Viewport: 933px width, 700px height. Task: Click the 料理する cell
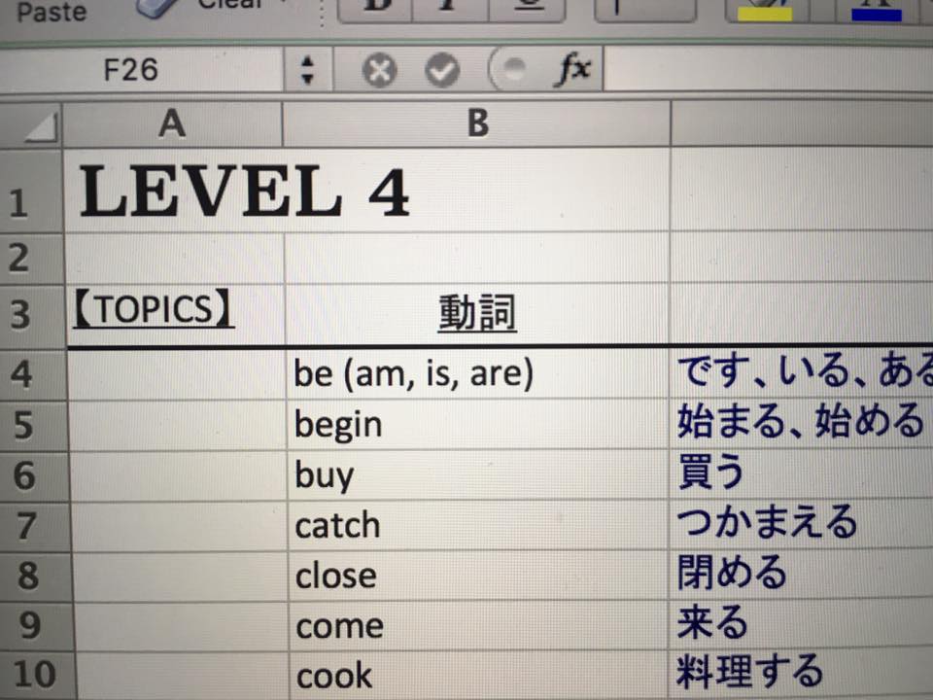pos(802,676)
